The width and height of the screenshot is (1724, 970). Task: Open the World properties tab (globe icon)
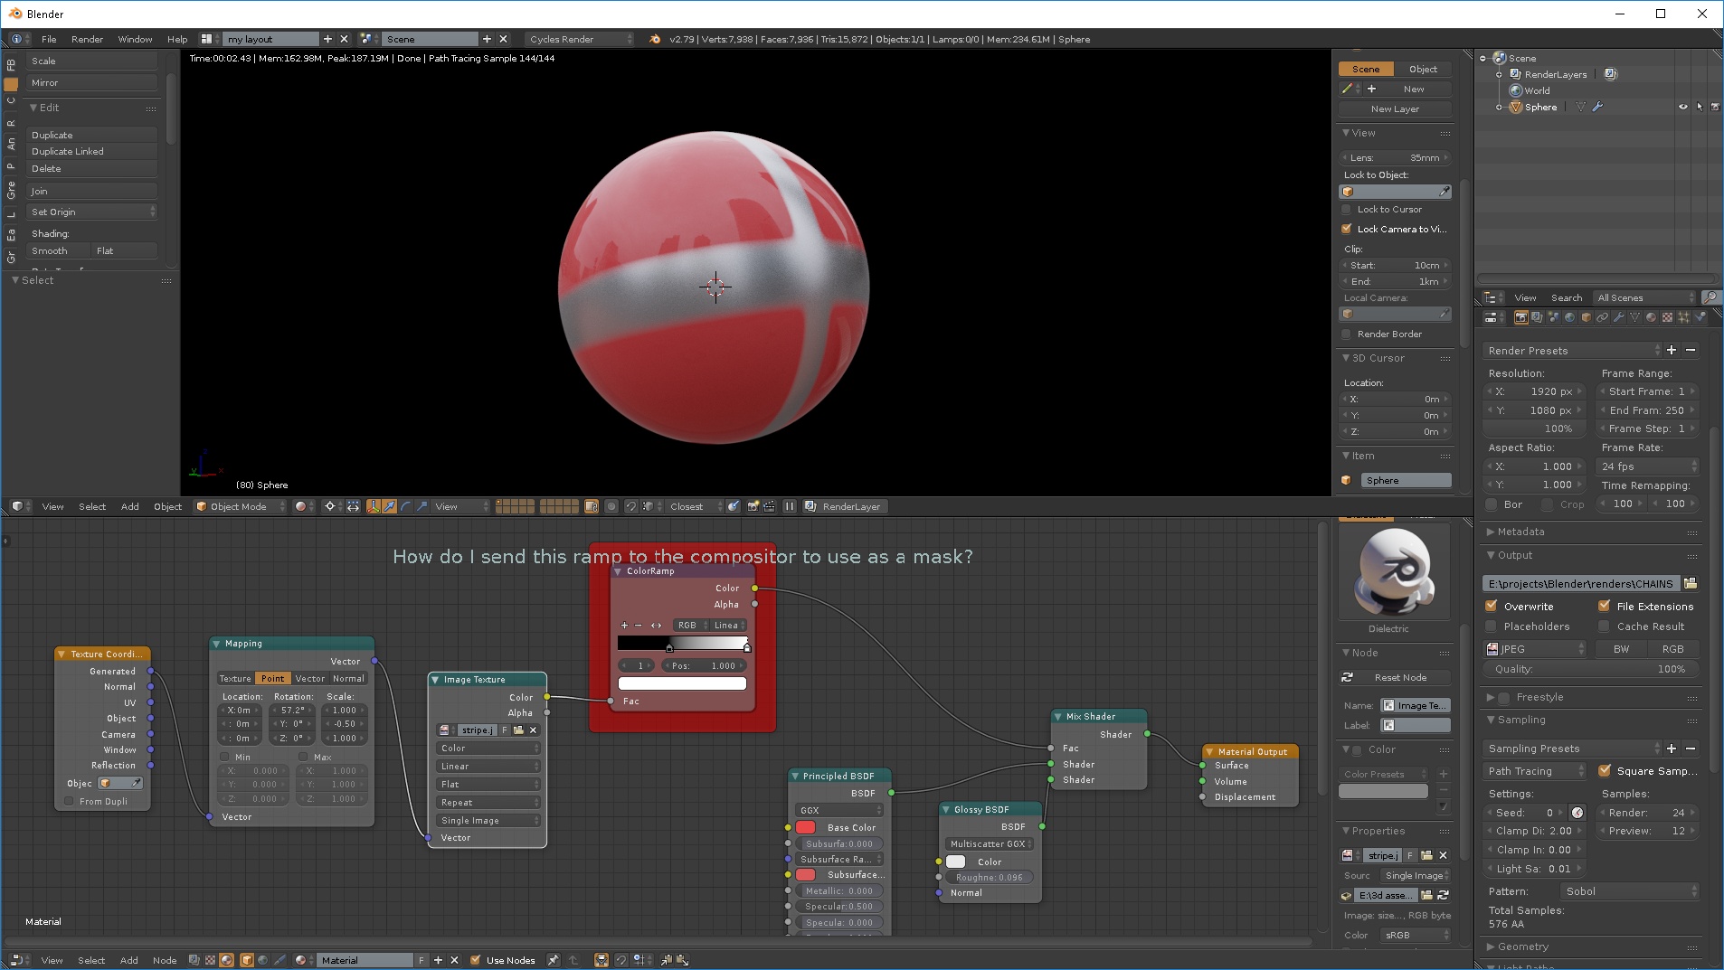click(x=1569, y=317)
